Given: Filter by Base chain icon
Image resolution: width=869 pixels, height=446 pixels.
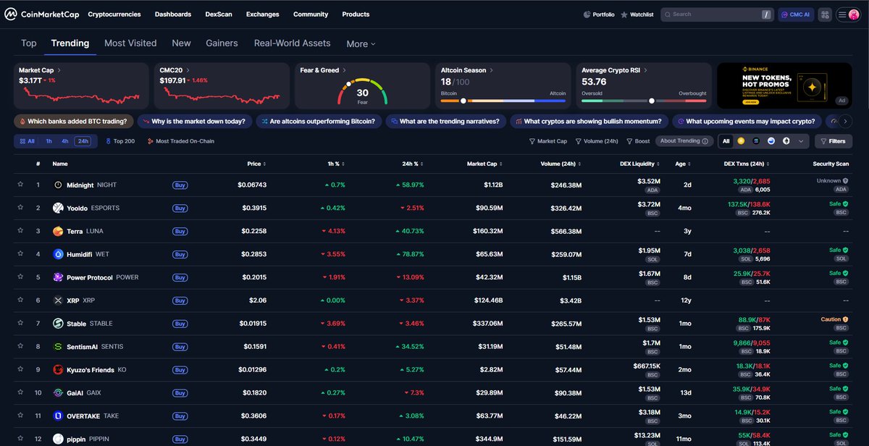Looking at the screenshot, I should tap(771, 141).
